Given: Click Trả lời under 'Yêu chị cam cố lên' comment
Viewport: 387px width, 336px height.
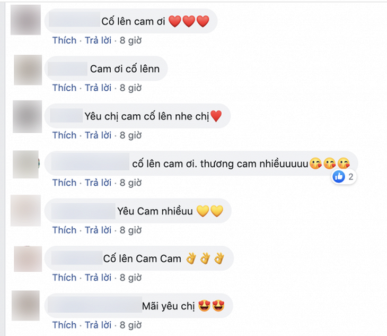Looking at the screenshot, I should click(98, 135).
